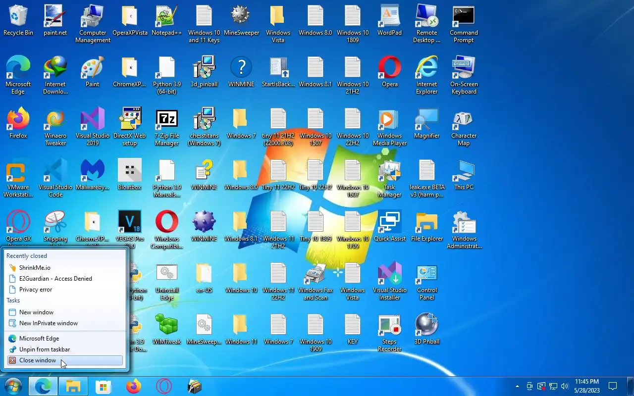
Task: Select the Bloatbox desktop icon
Action: pyautogui.click(x=130, y=175)
